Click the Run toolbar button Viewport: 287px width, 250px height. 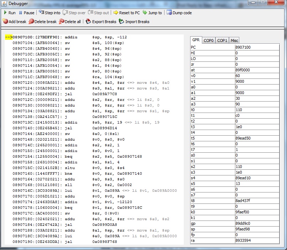click(10, 13)
